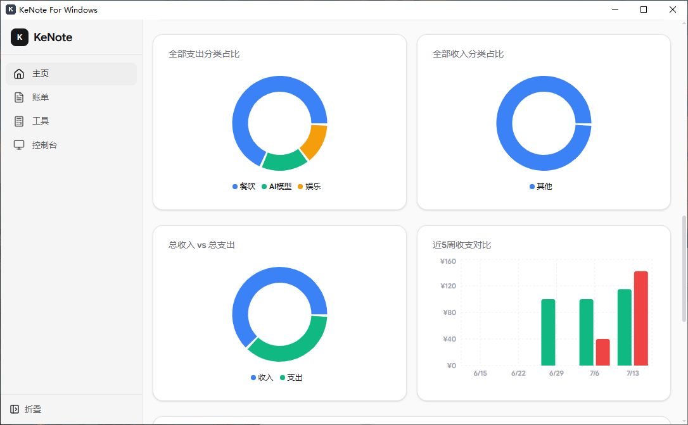Open the 账单 menu item

point(72,97)
